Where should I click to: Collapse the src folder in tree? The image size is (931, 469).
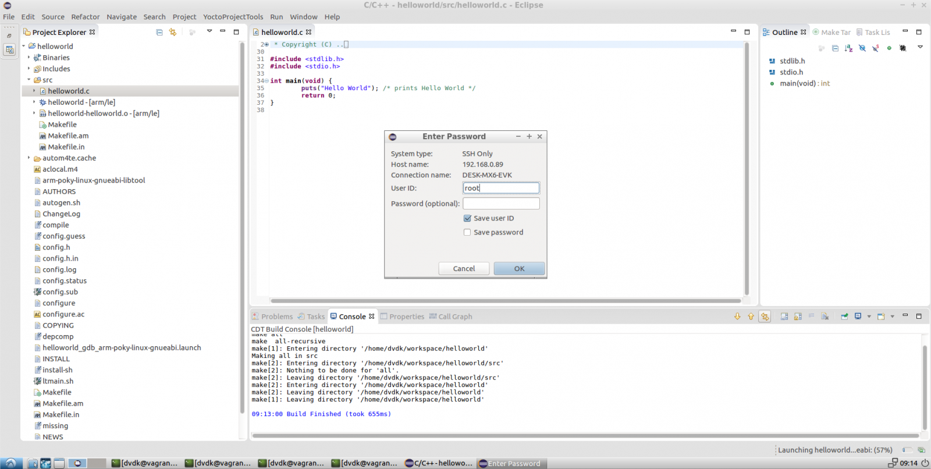(29, 80)
